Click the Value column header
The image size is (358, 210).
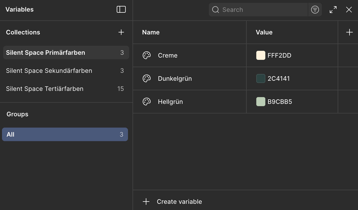point(264,32)
